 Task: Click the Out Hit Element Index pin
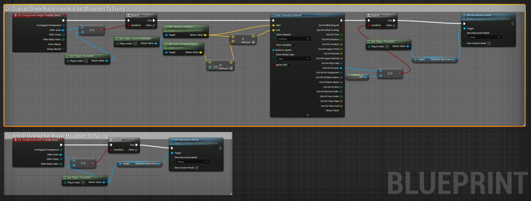tap(341, 92)
